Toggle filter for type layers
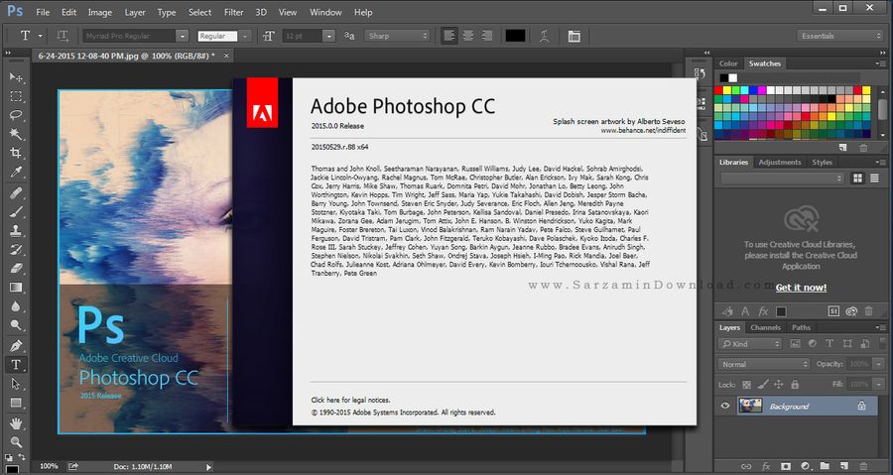The image size is (893, 475). (x=829, y=343)
